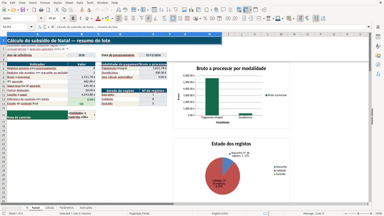Toggle Underline formatting
The width and height of the screenshot is (384, 216).
pyautogui.click(x=87, y=19)
